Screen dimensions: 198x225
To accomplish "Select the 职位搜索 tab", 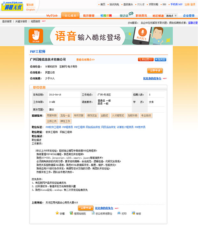I will [x=70, y=15].
